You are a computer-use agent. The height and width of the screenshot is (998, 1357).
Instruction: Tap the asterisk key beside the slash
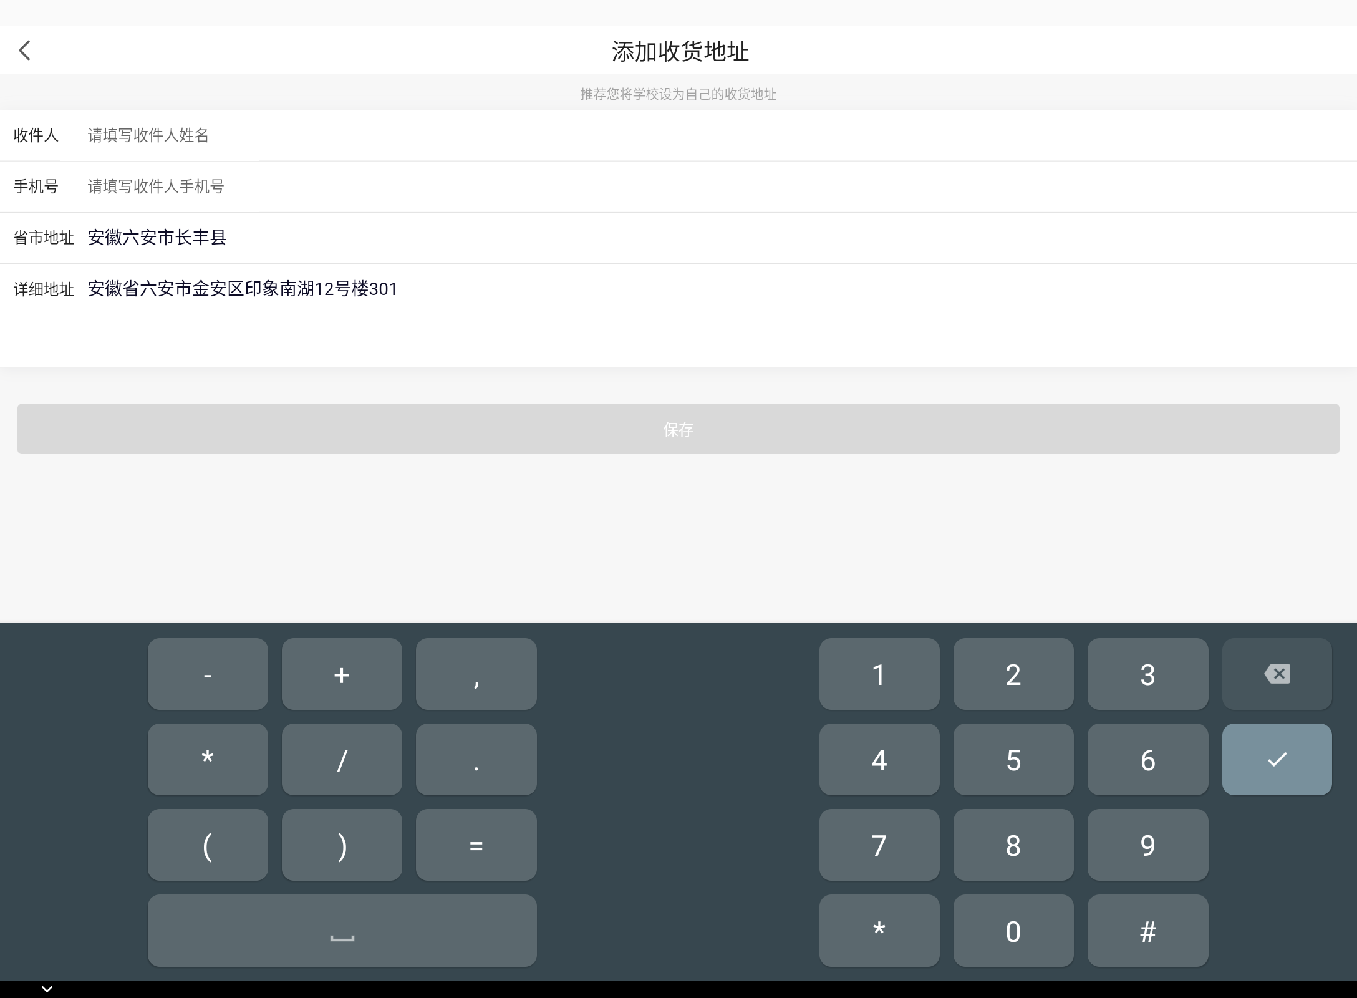[x=208, y=759]
